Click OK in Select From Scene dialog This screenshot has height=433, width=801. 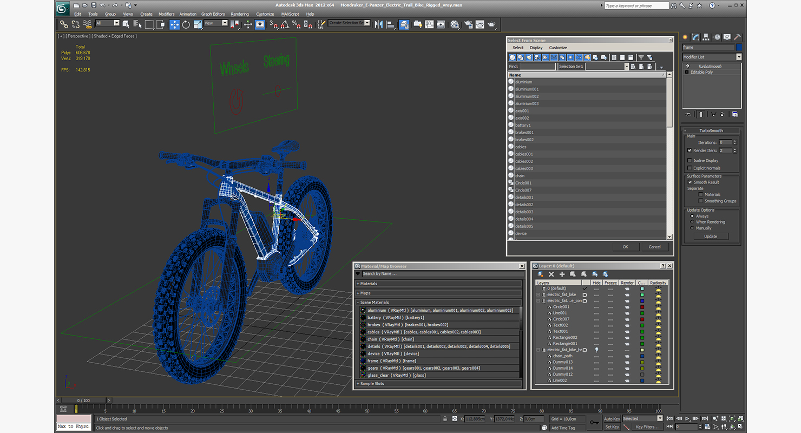click(x=625, y=247)
